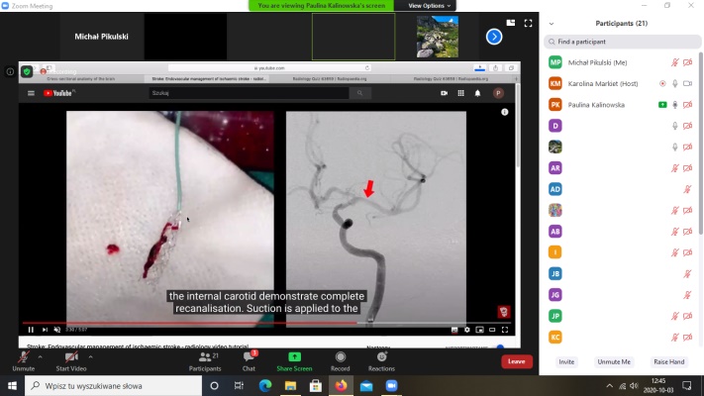The width and height of the screenshot is (704, 396).
Task: Click the youtube.com address bar
Action: 269,67
